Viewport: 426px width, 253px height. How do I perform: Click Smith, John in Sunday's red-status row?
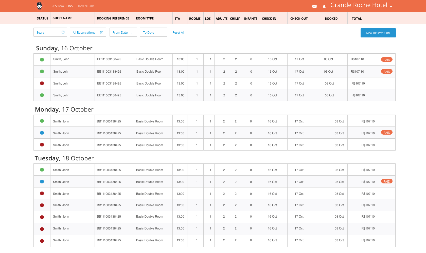(x=61, y=83)
